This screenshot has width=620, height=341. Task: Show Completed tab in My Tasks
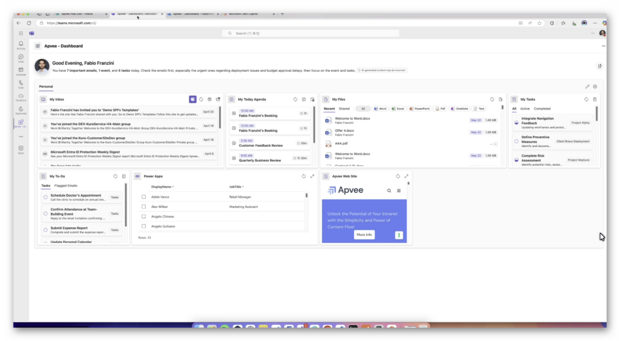coord(542,109)
